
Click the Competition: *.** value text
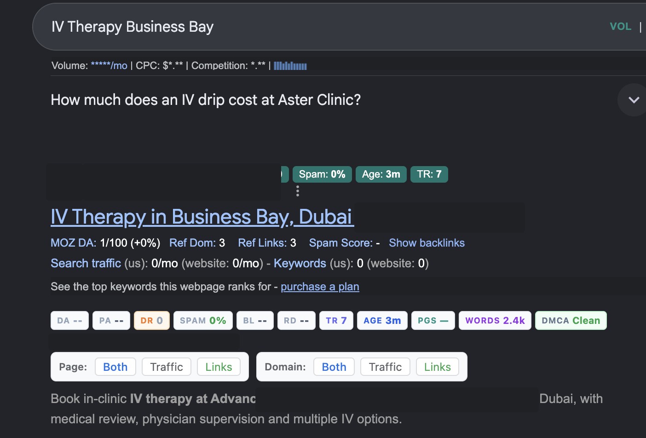228,66
